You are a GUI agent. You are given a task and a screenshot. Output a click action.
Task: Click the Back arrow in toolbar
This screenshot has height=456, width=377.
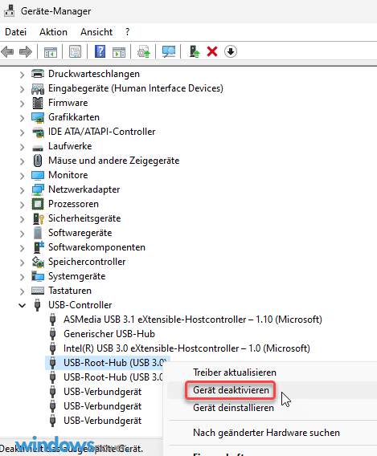(7, 52)
